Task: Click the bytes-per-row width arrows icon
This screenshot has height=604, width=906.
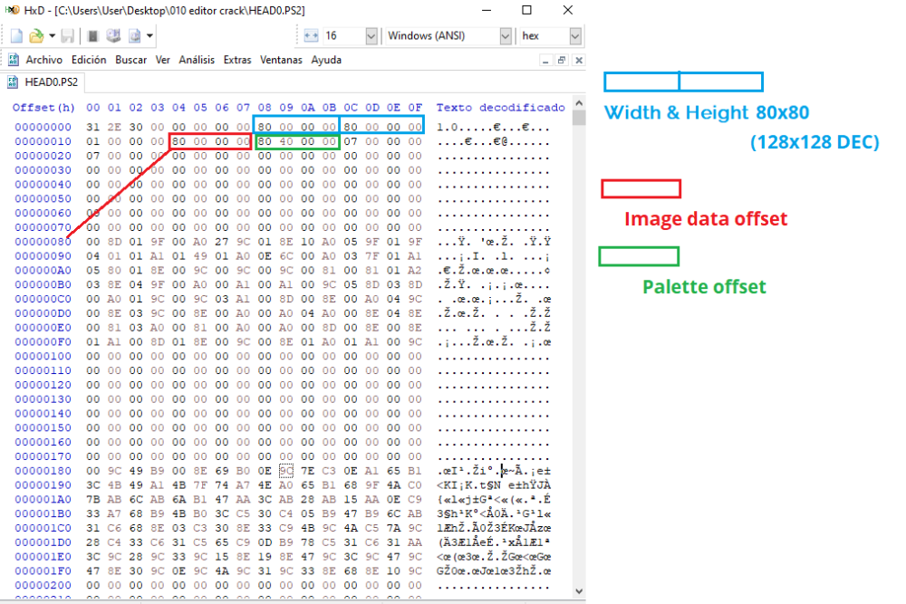Action: coord(311,36)
